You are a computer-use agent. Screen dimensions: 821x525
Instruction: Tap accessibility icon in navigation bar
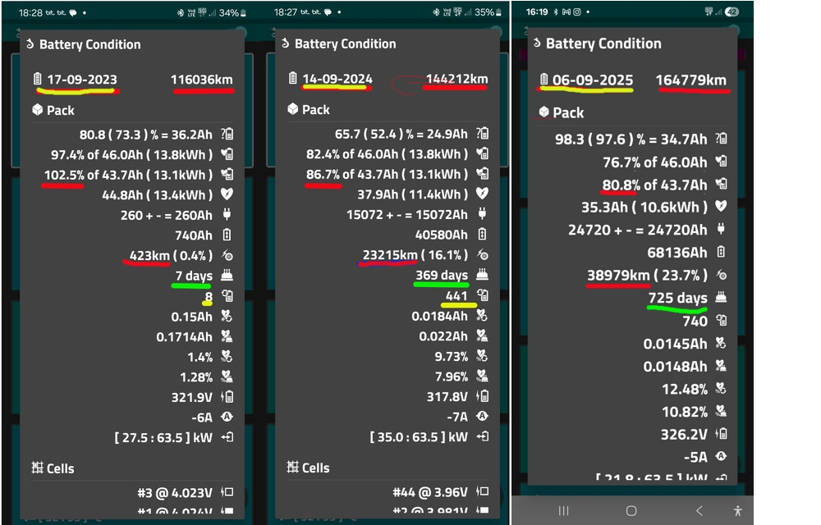pos(738,510)
